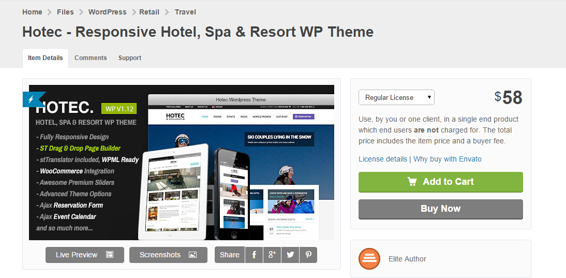Viewport: 566px width, 278px height.
Task: Open the Support tab
Action: [x=129, y=58]
